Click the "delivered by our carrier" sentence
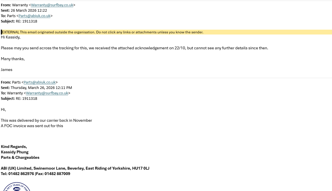This screenshot has width=332, height=191. pyautogui.click(x=46, y=121)
